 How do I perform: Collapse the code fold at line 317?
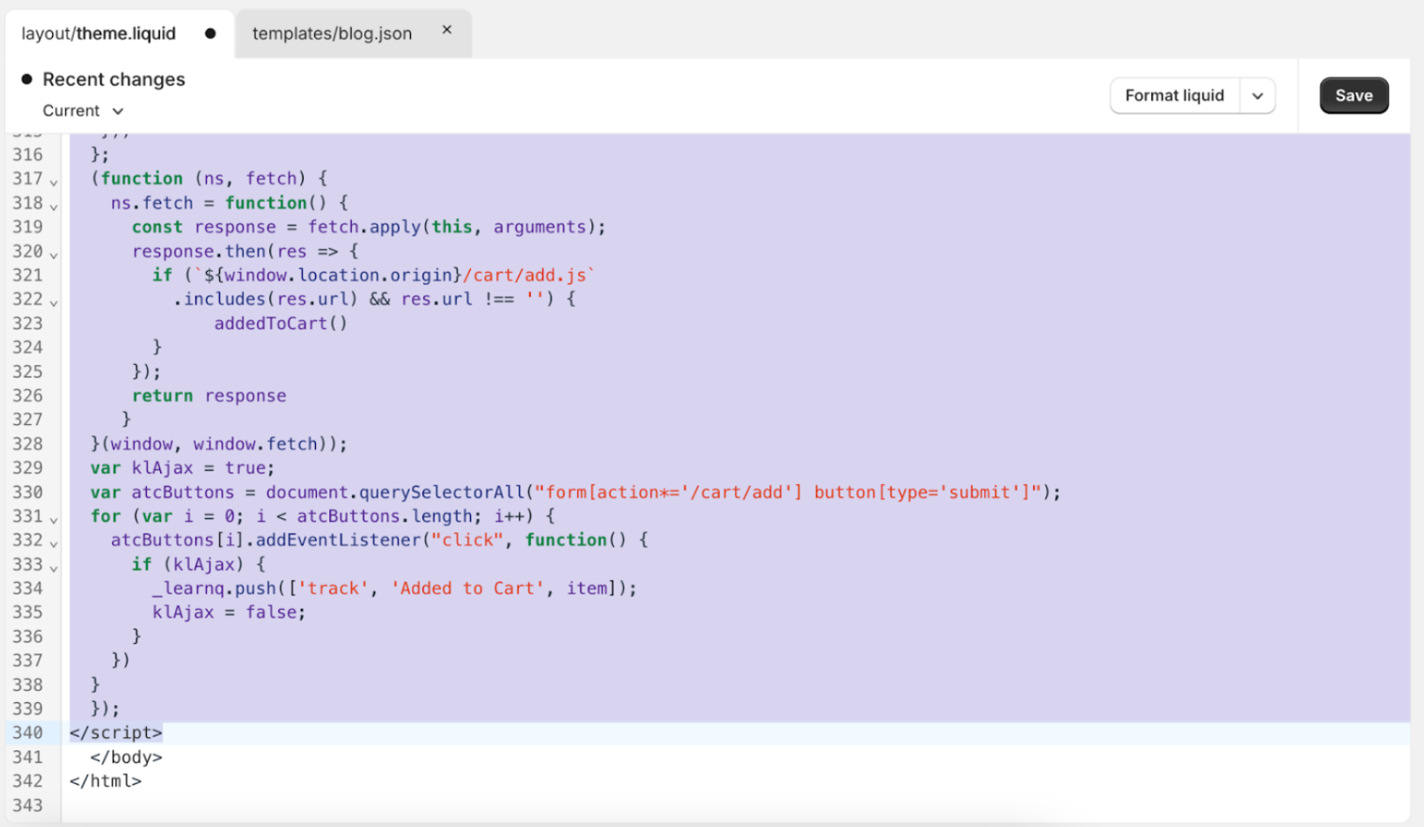click(54, 182)
